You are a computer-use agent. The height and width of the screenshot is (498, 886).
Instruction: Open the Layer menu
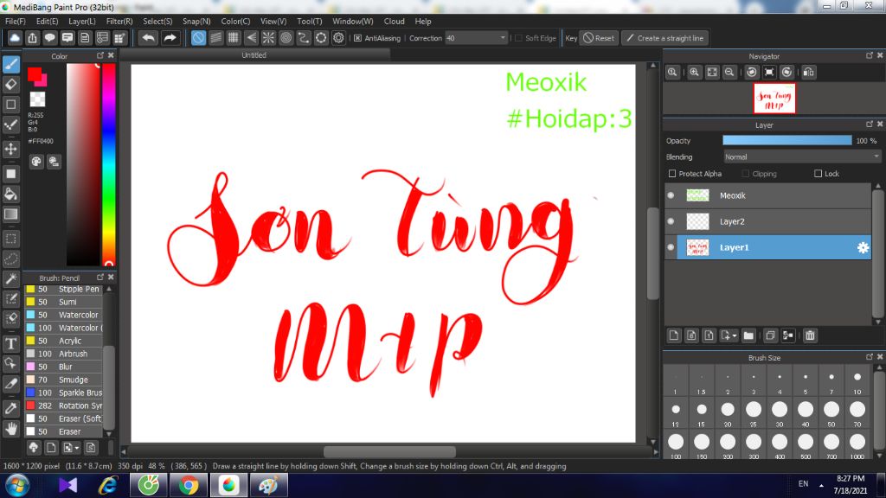[x=82, y=22]
